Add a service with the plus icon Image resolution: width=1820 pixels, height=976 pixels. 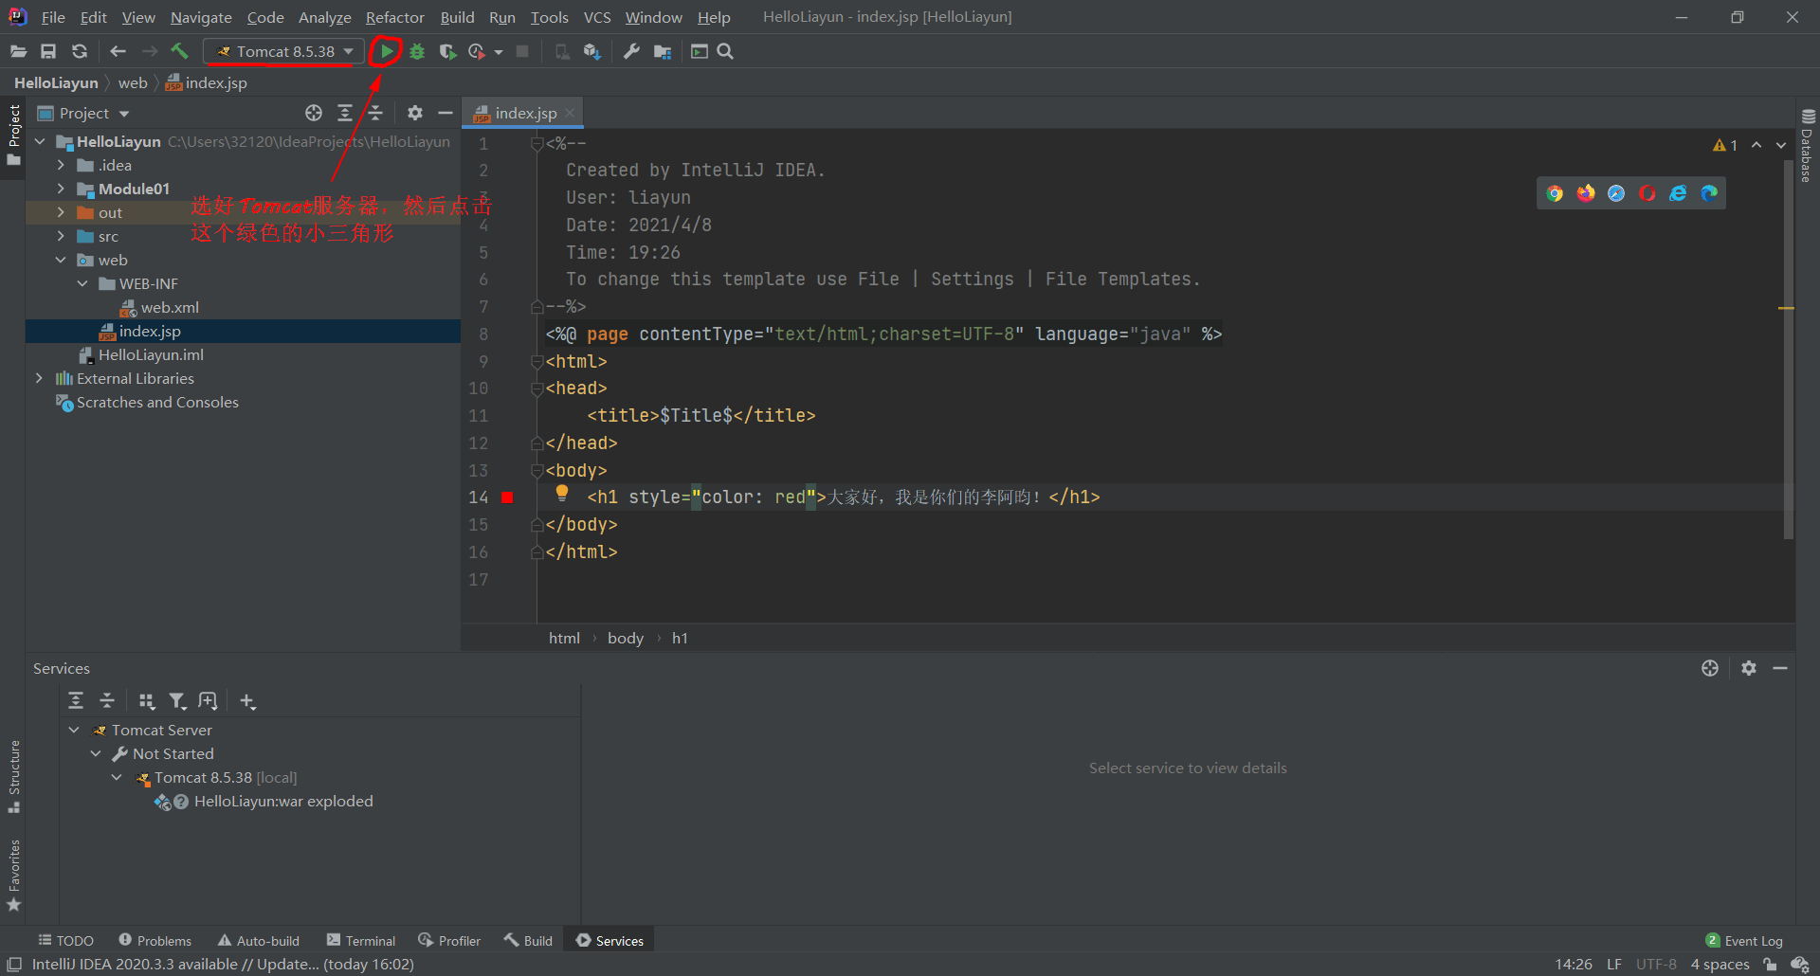(247, 701)
